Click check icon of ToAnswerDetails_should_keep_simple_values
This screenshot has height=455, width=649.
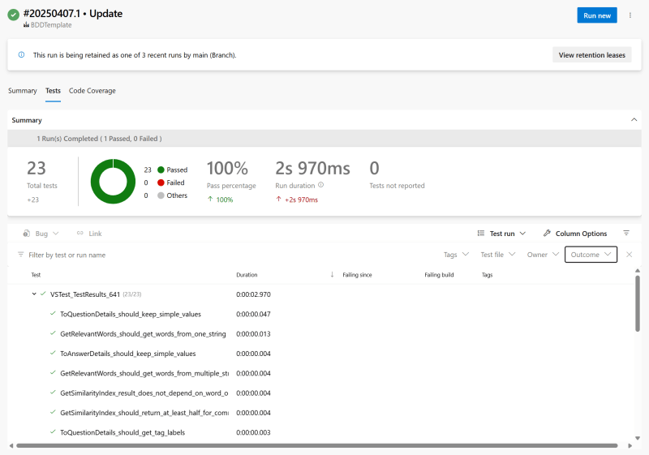(x=53, y=353)
